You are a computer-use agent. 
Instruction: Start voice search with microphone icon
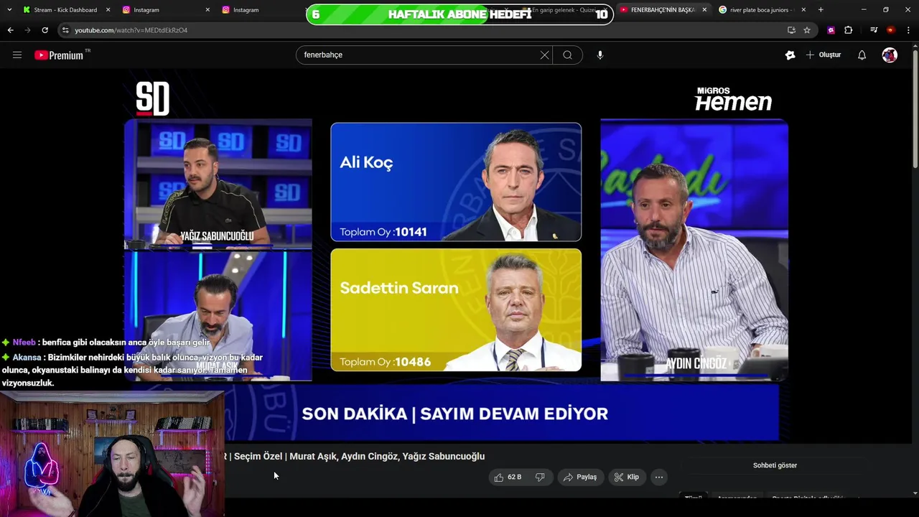click(x=600, y=55)
